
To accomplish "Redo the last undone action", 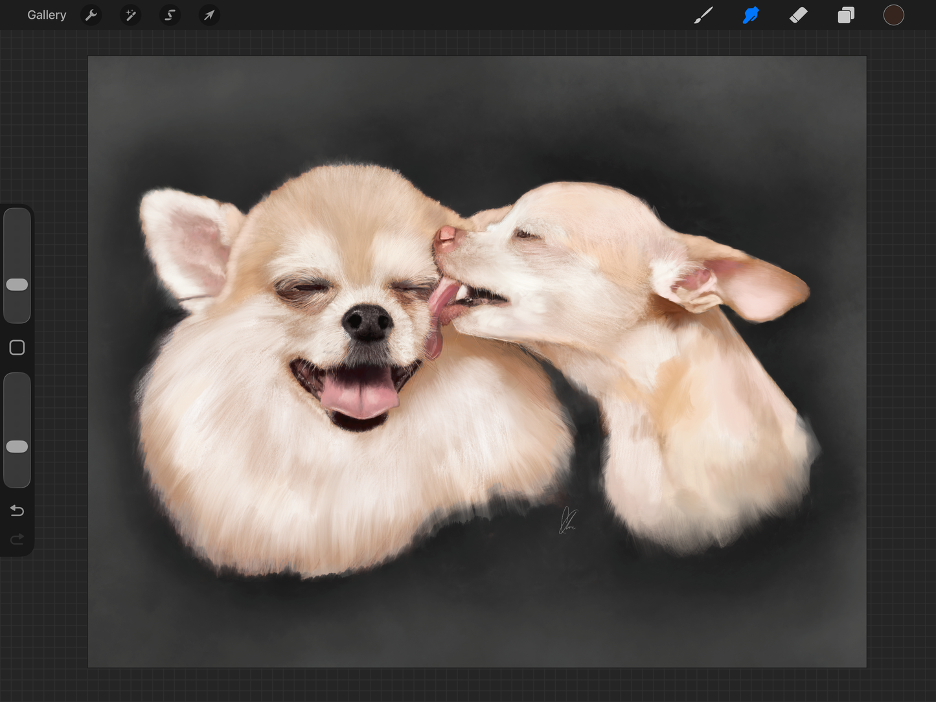I will coord(17,539).
